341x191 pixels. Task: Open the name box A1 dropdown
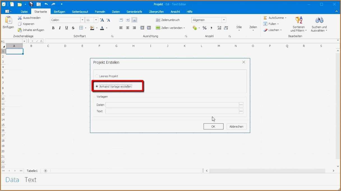click(24, 41)
